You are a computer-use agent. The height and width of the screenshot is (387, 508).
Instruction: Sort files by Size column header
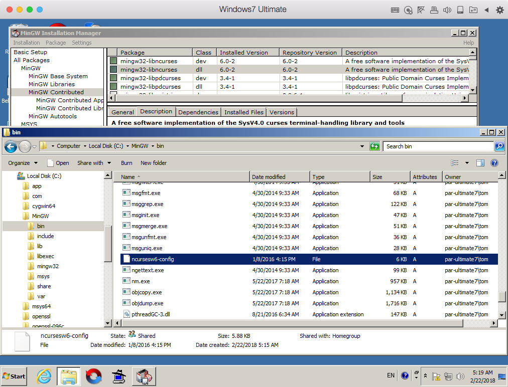click(390, 176)
